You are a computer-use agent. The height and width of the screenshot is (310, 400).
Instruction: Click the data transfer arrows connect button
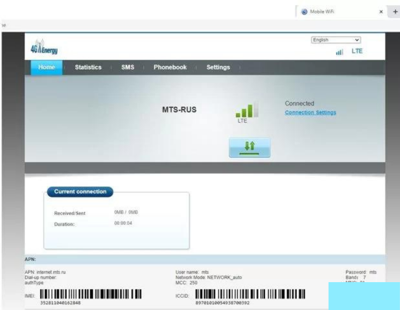click(250, 148)
